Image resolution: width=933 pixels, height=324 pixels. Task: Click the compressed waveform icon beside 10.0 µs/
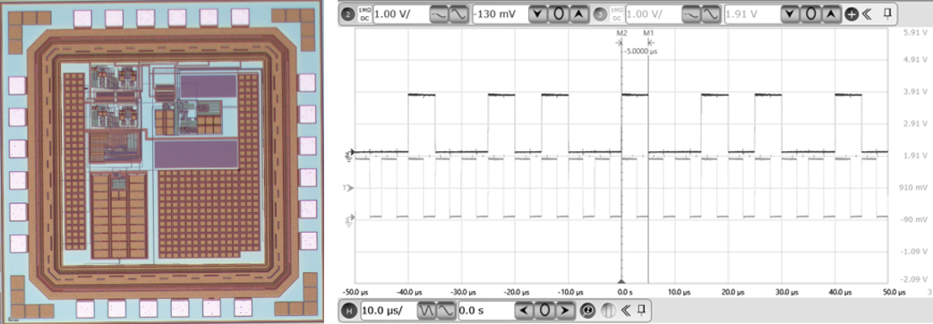[426, 311]
